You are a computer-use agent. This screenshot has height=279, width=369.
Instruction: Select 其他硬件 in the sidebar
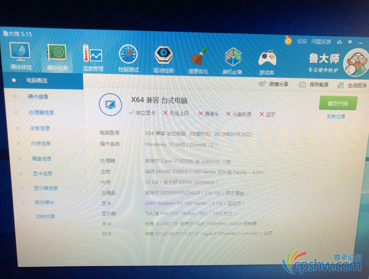[x=44, y=202]
